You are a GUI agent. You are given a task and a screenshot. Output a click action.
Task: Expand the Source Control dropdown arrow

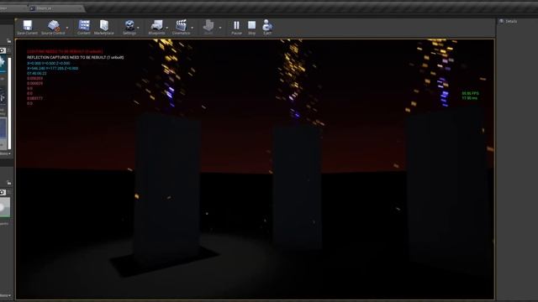click(x=67, y=28)
